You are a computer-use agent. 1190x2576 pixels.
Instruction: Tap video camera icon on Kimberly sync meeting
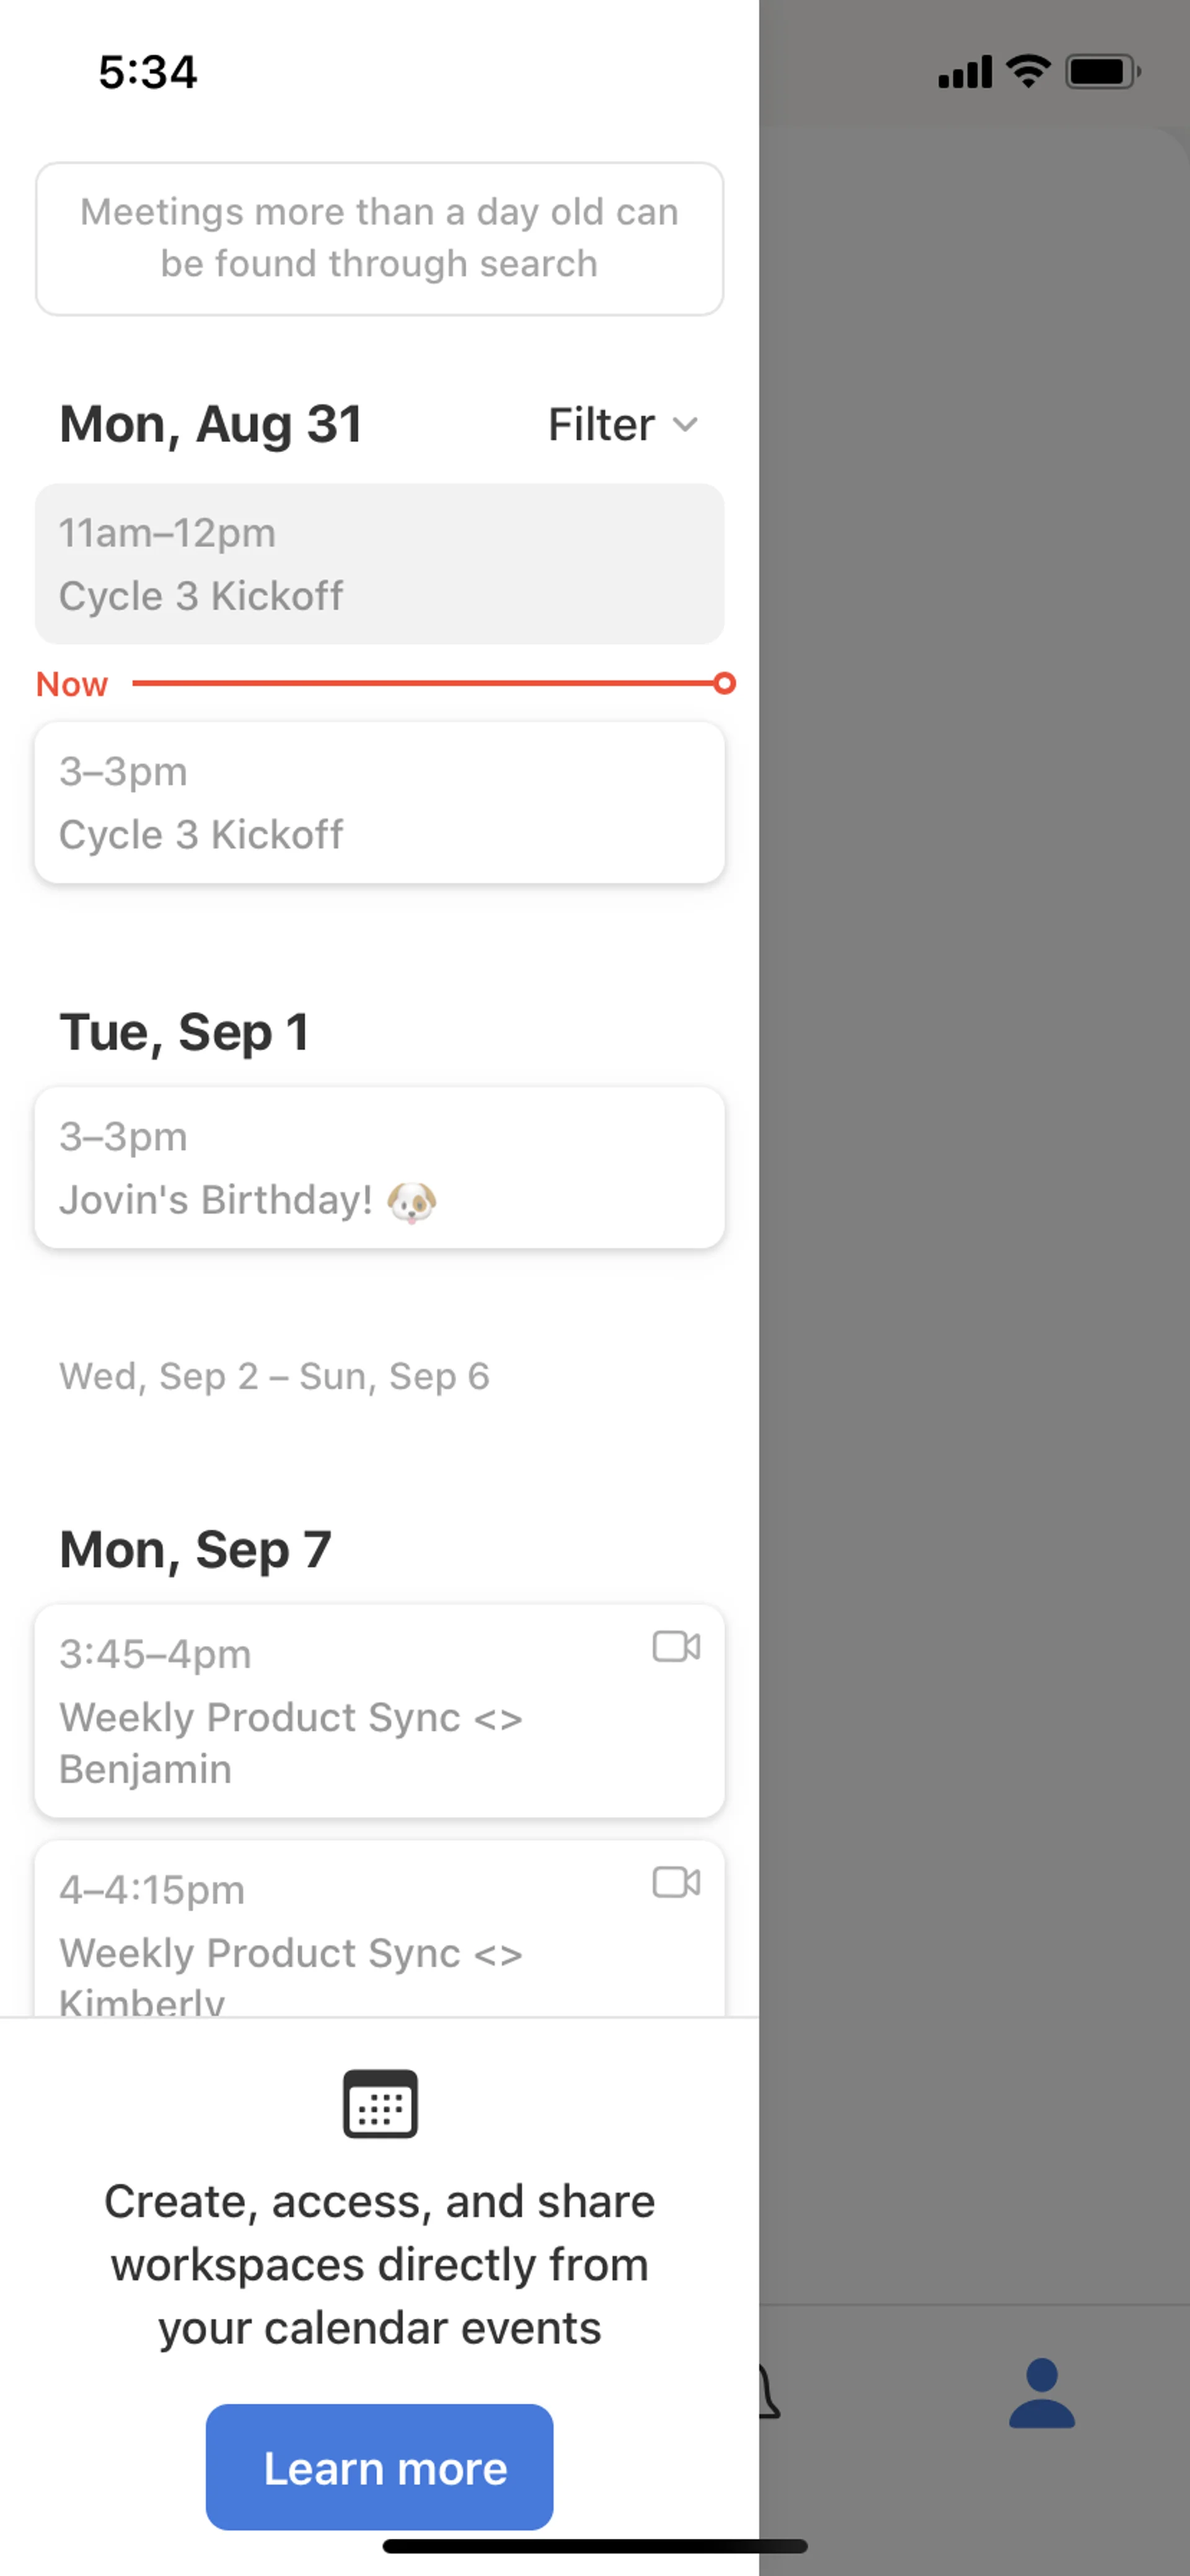(676, 1882)
